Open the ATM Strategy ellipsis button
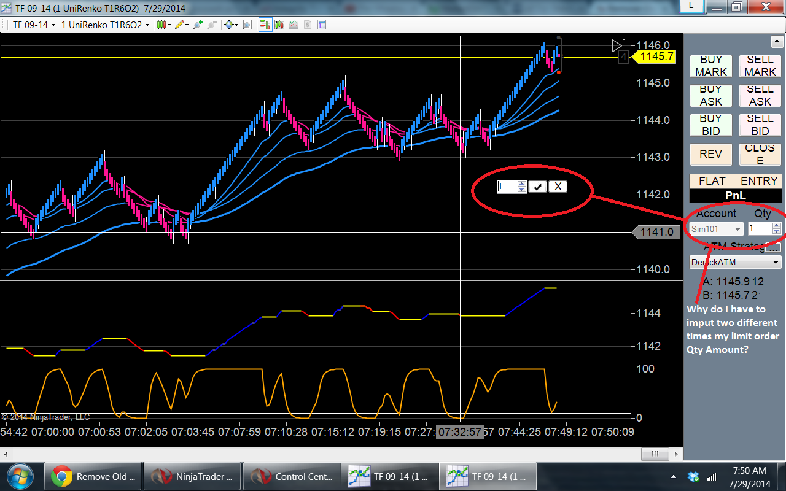This screenshot has height=491, width=786. 774,247
